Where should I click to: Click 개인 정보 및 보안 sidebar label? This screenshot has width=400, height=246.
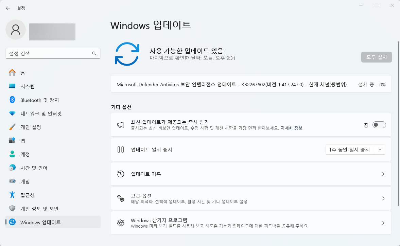(39, 209)
